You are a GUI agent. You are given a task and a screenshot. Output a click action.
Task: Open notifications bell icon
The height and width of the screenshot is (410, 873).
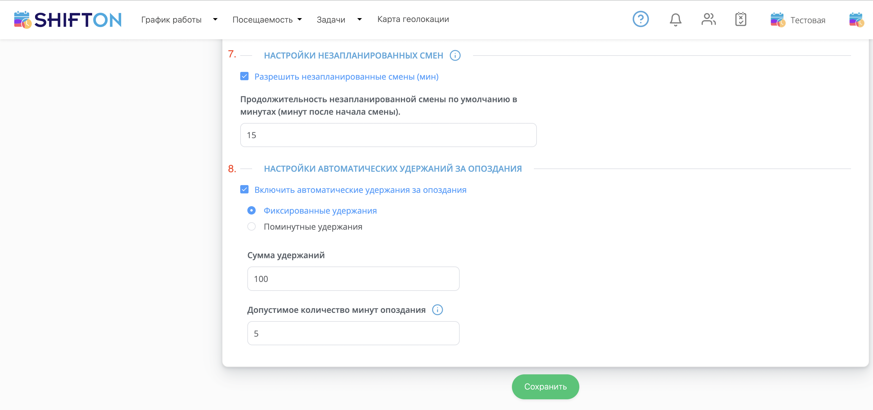(676, 20)
